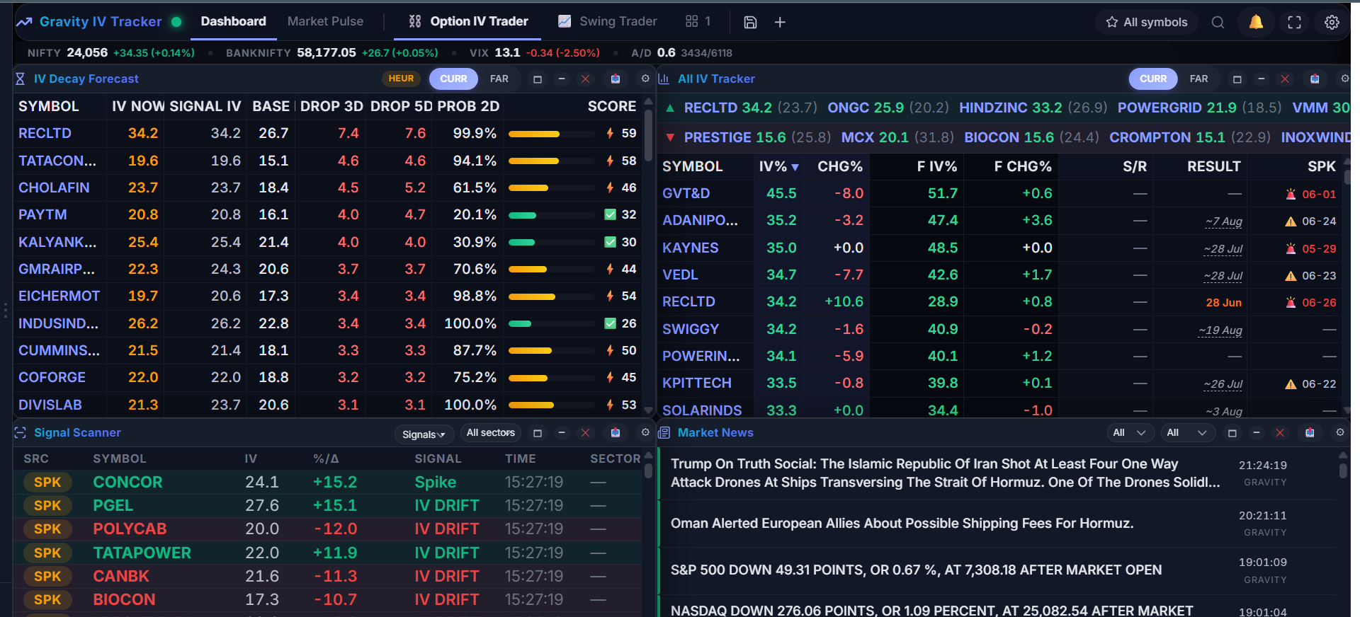Open the search icon in the top bar
The image size is (1360, 617).
tap(1218, 22)
